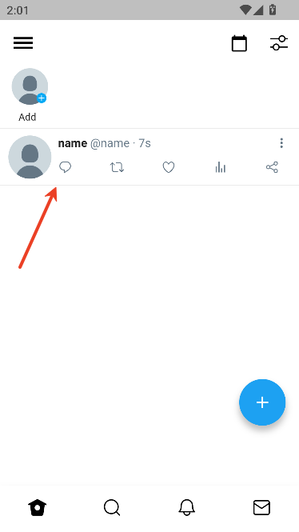
Task: Switch to the Home tab
Action: coord(38,508)
